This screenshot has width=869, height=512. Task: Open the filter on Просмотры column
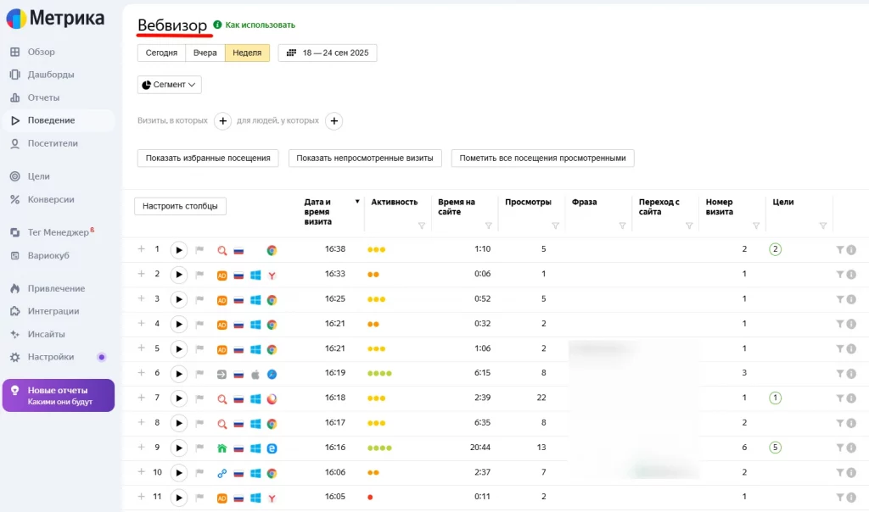(x=555, y=225)
